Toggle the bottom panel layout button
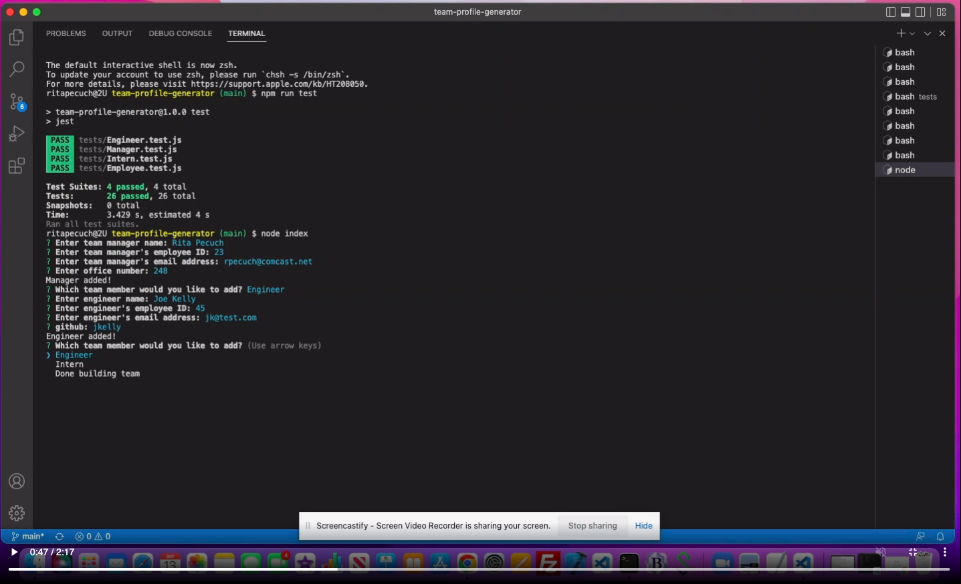Image resolution: width=961 pixels, height=584 pixels. tap(905, 12)
